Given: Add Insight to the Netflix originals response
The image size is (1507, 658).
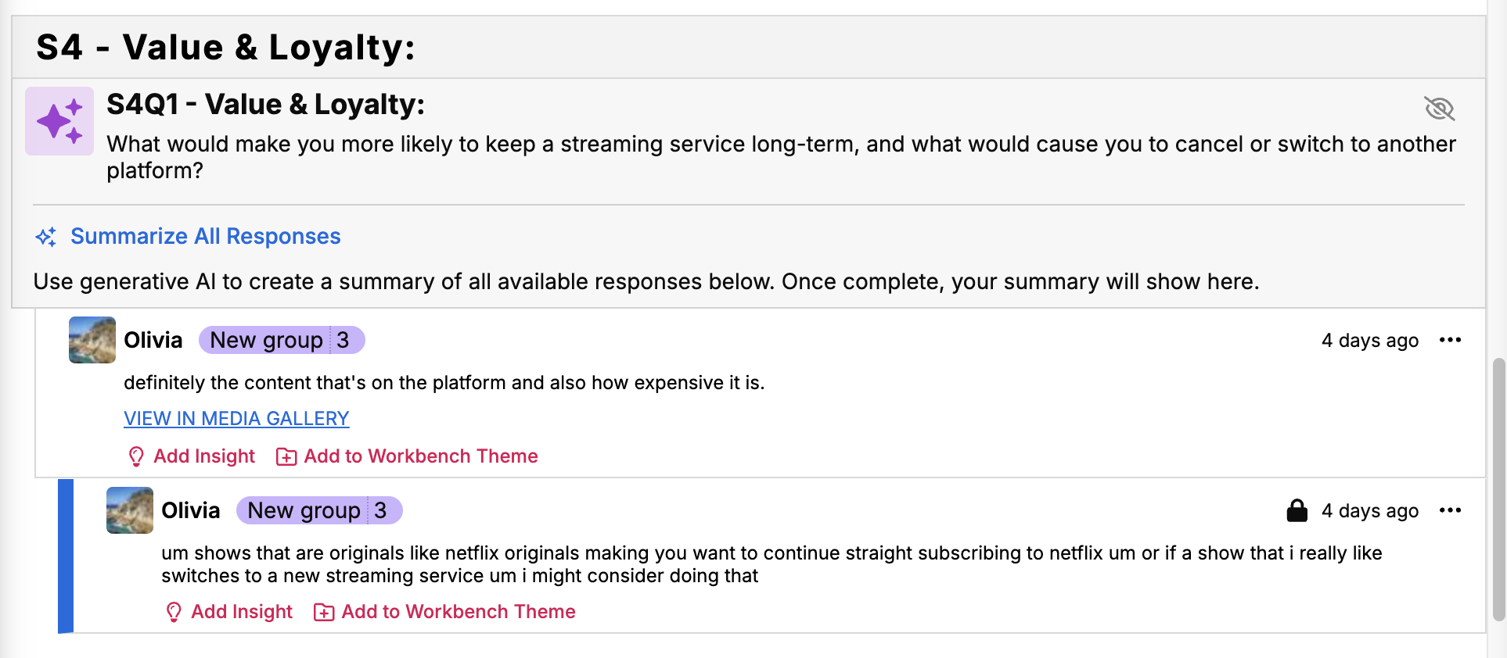Looking at the screenshot, I should 242,612.
